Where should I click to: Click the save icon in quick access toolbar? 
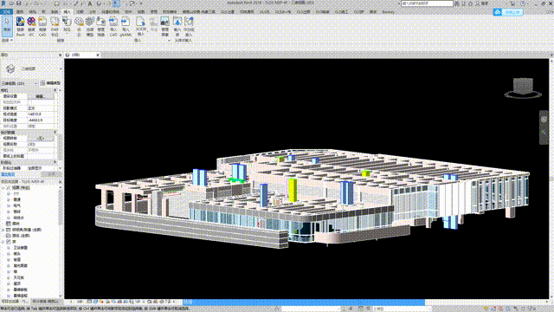pyautogui.click(x=19, y=3)
